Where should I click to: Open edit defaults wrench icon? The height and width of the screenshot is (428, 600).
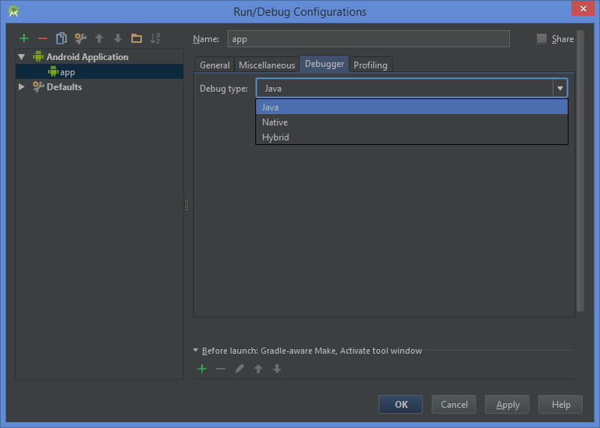click(x=80, y=38)
